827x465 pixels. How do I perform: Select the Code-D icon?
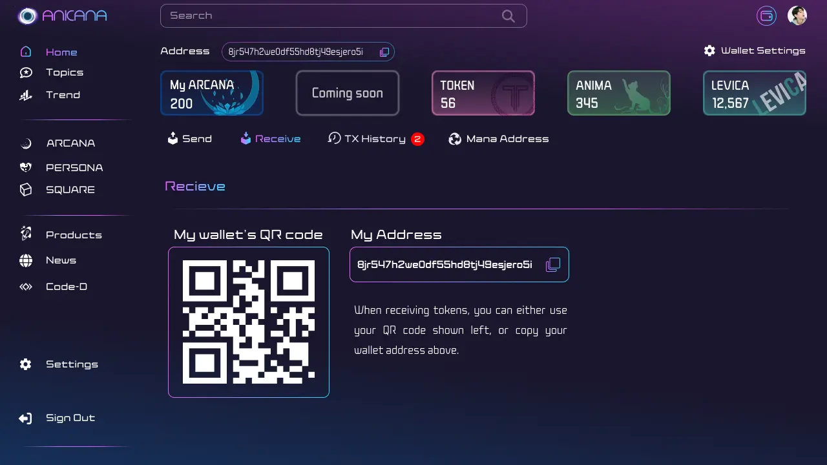[26, 286]
